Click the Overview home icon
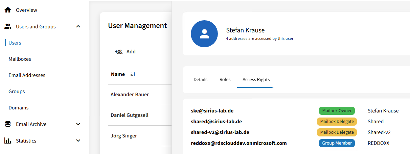Viewport: 410px width, 154px height. point(8,10)
